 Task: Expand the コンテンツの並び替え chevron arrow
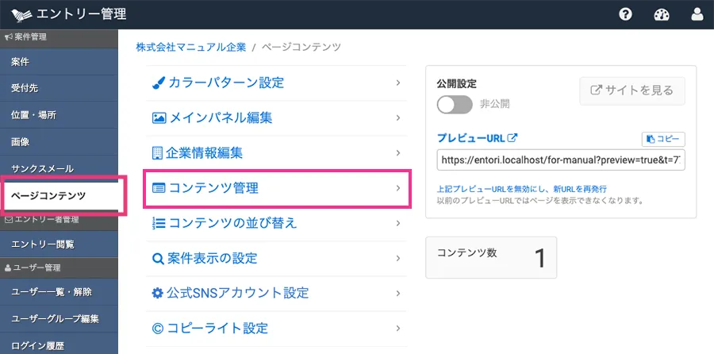[x=397, y=223]
